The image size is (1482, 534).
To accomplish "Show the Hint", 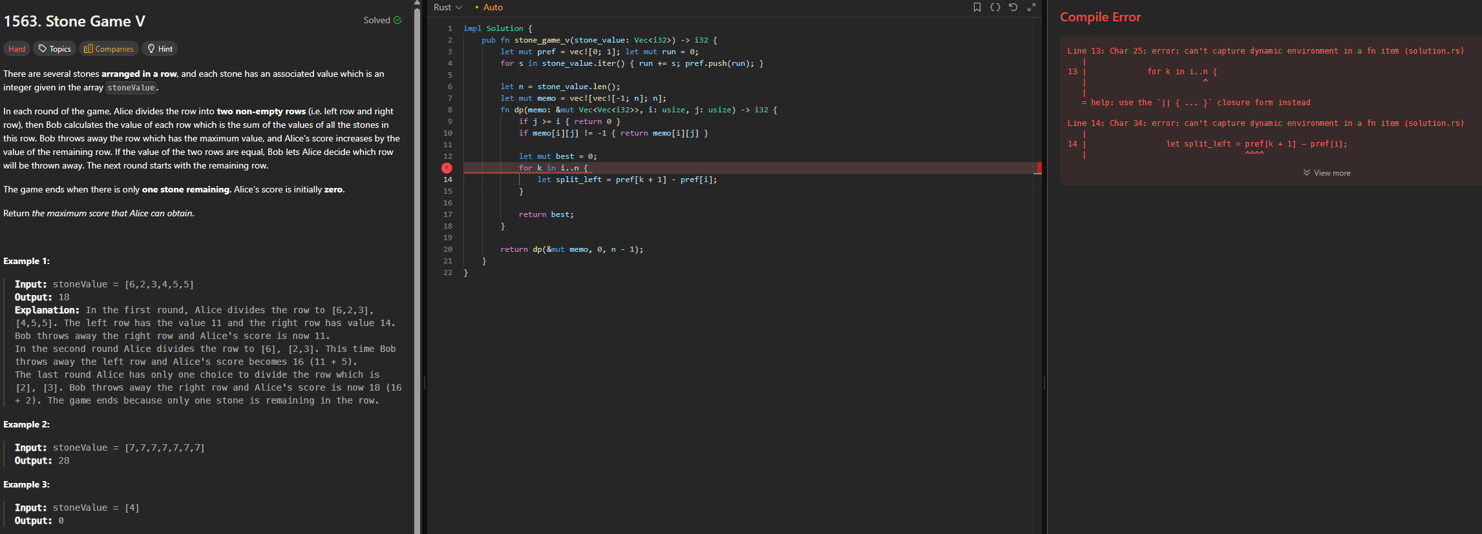I will (x=160, y=48).
